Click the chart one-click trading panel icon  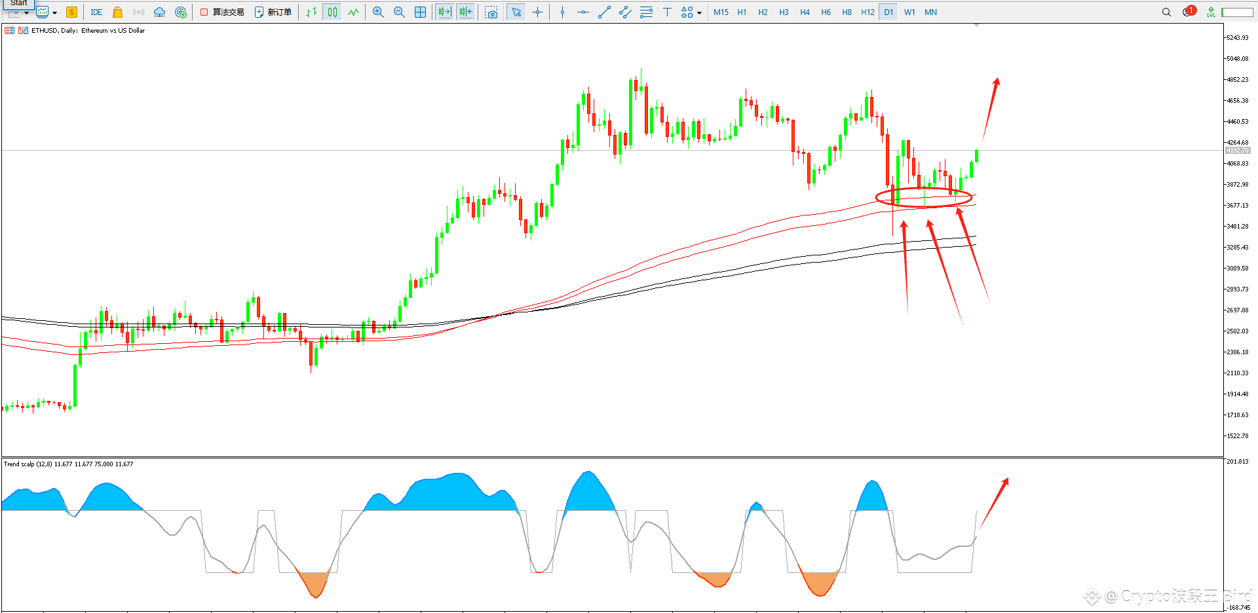[9, 31]
